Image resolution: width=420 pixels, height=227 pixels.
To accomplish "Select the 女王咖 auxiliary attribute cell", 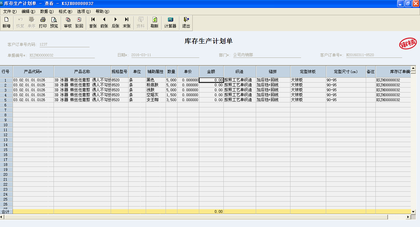I will (156, 100).
